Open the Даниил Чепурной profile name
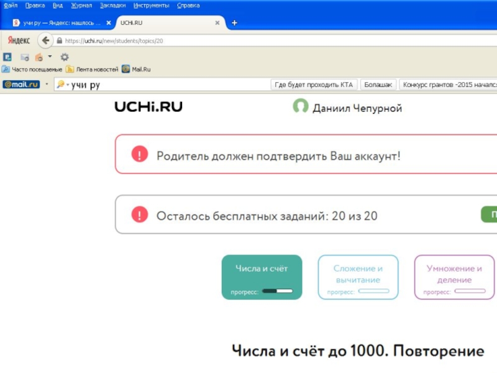Viewport: 497px width, 373px height. (x=357, y=108)
